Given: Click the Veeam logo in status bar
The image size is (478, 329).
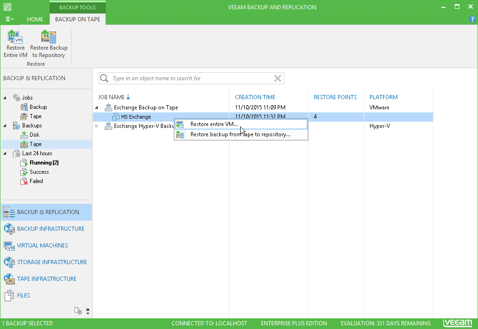Looking at the screenshot, I should pos(458,323).
